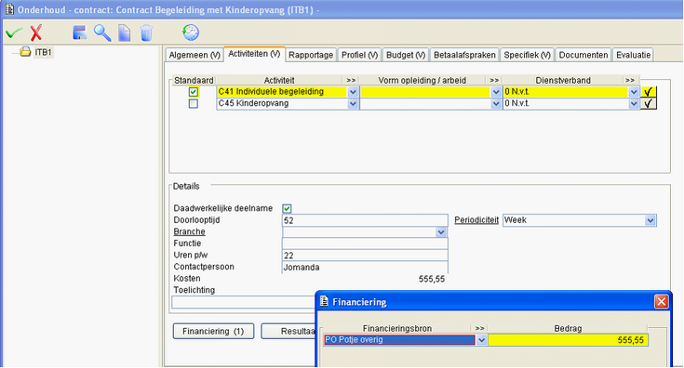Click the empty Functie input field
684x368 pixels.
click(x=365, y=243)
